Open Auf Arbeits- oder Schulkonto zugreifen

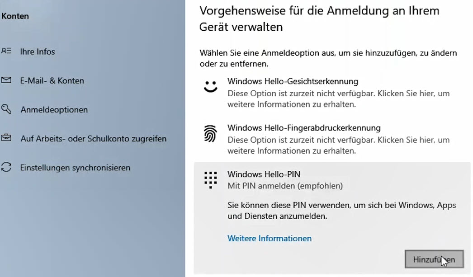(93, 139)
